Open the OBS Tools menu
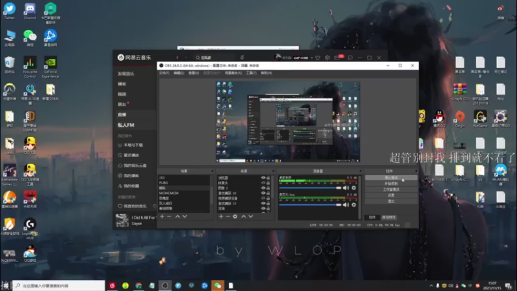 point(251,73)
